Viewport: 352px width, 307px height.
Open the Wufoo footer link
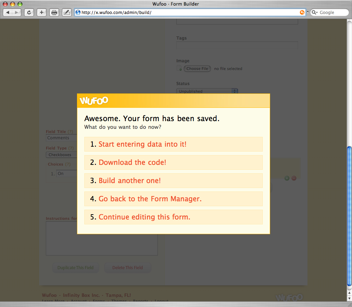point(49,295)
